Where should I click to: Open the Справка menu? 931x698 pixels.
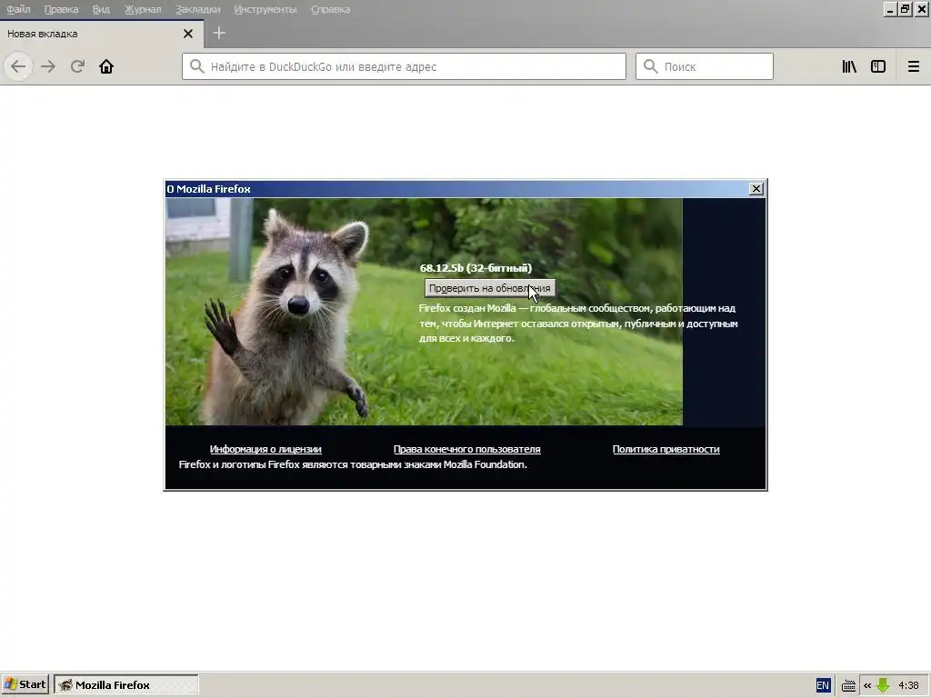(330, 9)
